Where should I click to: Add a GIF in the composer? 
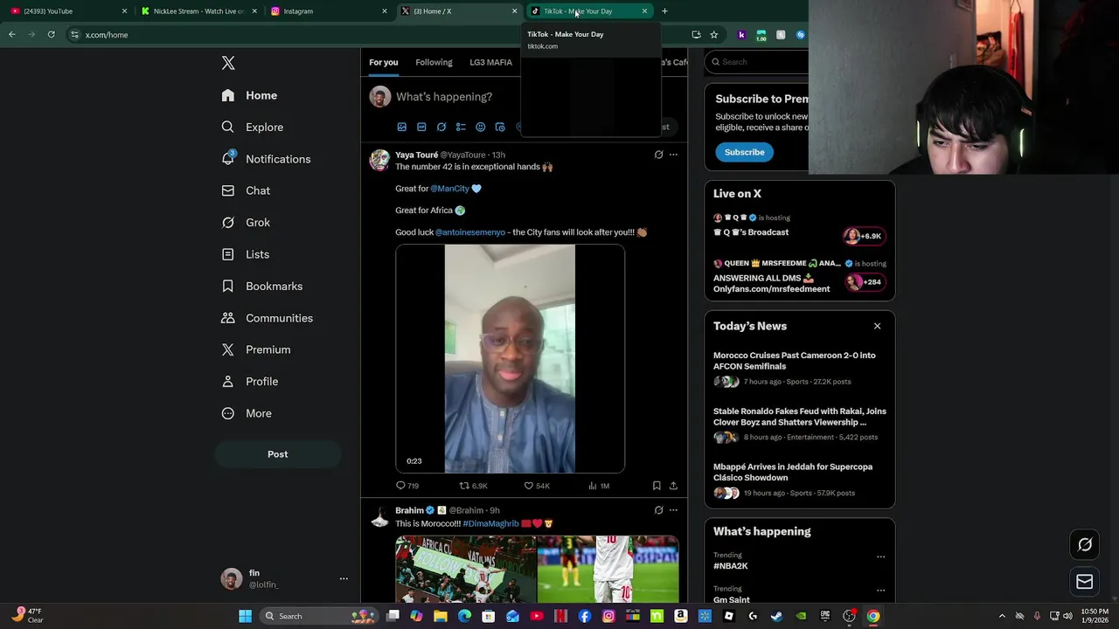pyautogui.click(x=421, y=128)
